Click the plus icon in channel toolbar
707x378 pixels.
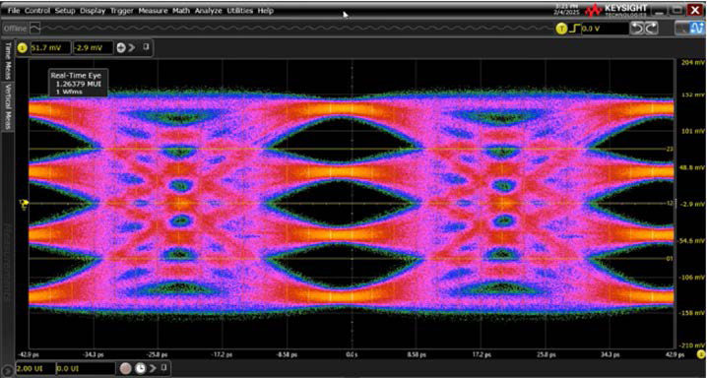[121, 48]
